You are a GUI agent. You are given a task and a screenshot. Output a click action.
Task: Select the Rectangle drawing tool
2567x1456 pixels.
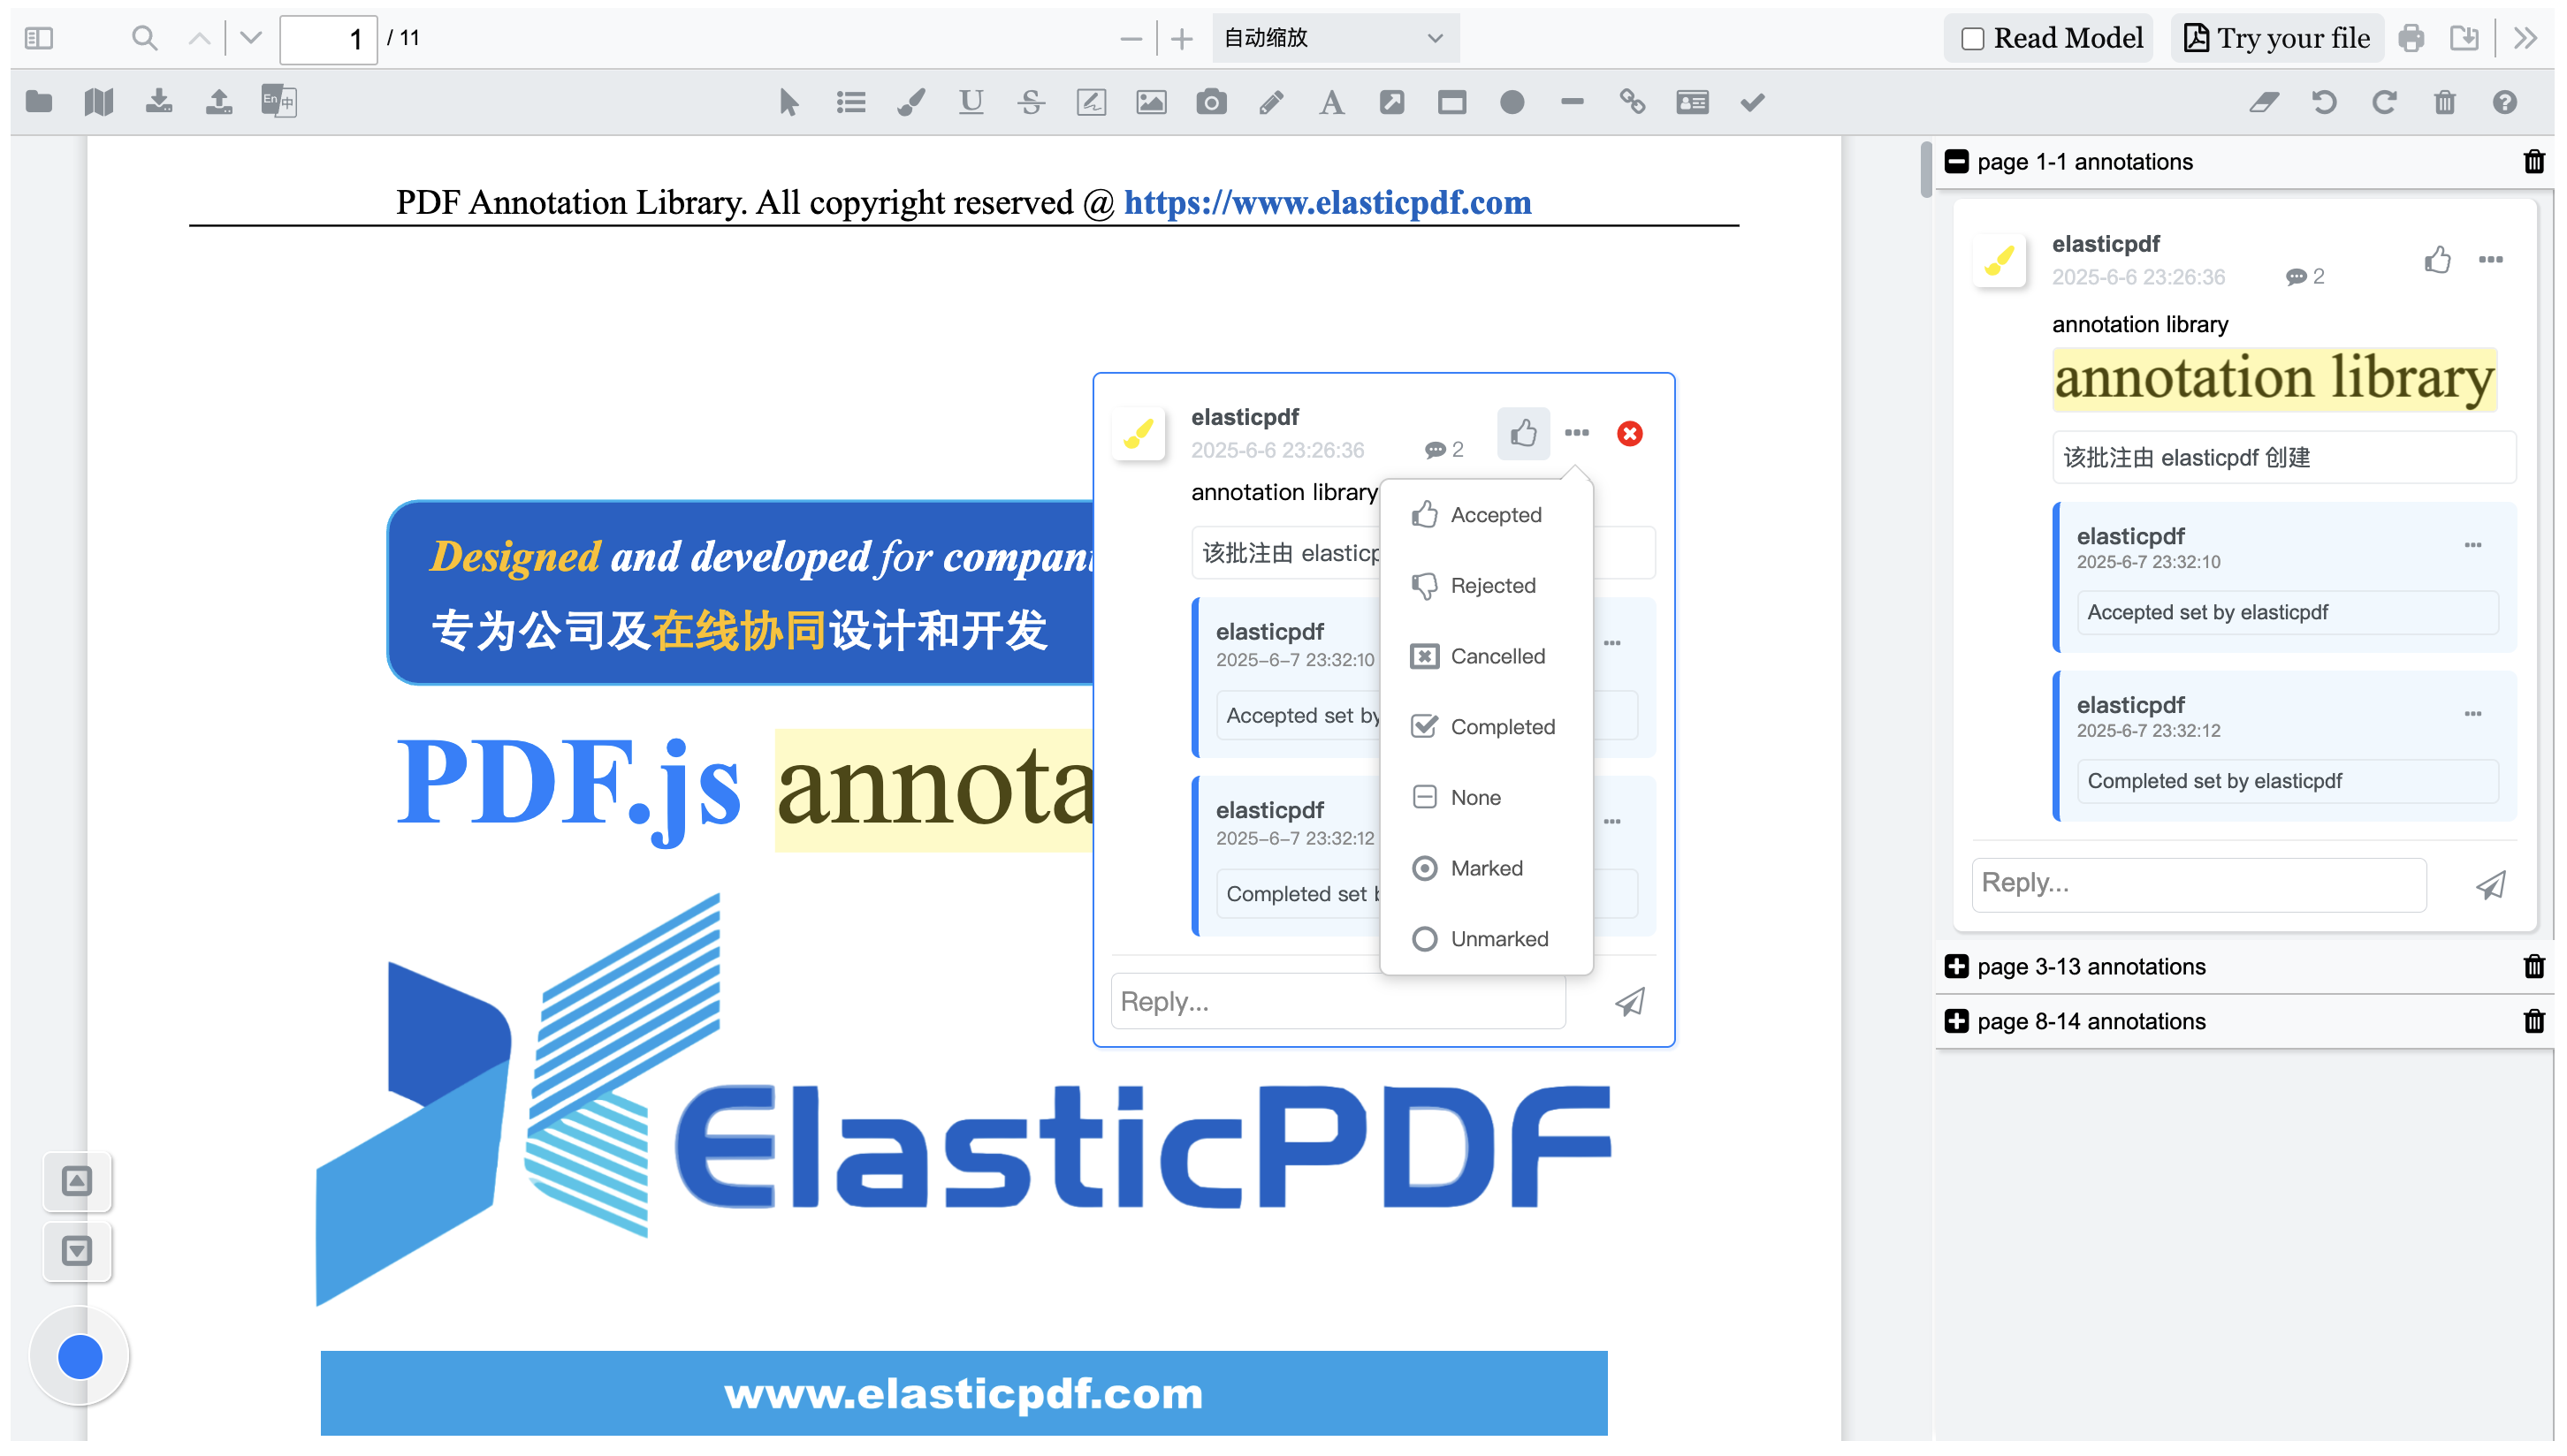click(x=1451, y=101)
